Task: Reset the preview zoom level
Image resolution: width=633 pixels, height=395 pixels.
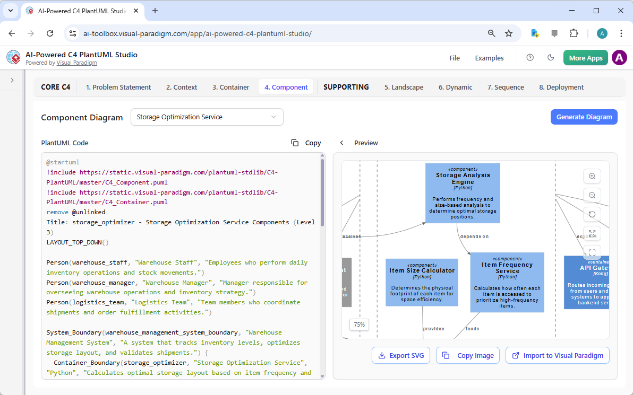Action: [592, 214]
